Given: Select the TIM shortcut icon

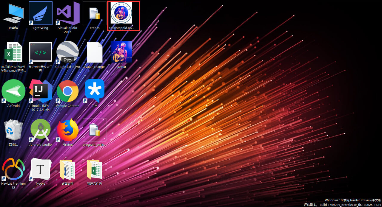Looking at the screenshot, I should [x=95, y=91].
